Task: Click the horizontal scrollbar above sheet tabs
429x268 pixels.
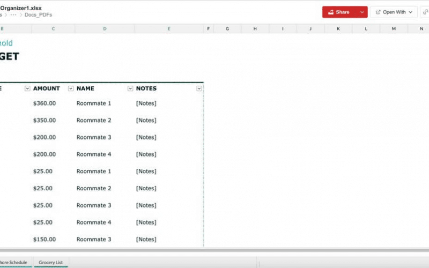Action: coord(214,250)
